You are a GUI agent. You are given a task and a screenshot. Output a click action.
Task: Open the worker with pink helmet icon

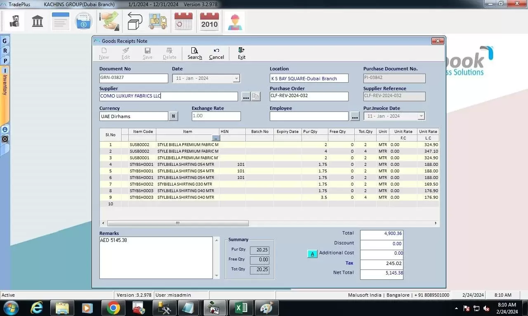click(x=235, y=21)
